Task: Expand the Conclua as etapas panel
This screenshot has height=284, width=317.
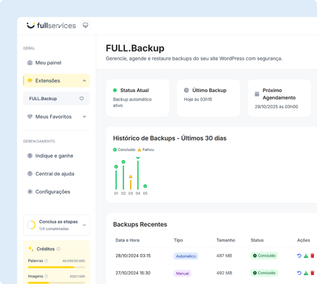Action: click(84, 225)
